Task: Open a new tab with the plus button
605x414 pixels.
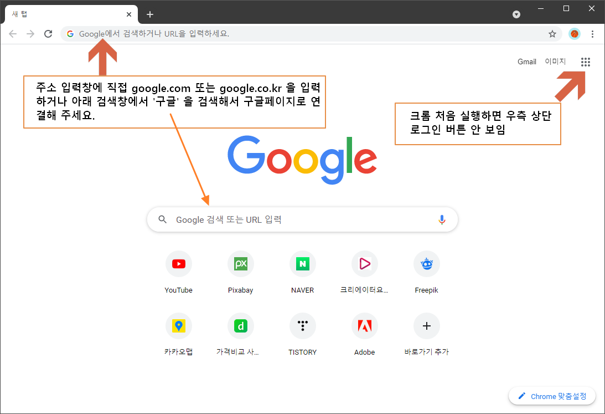Action: click(x=150, y=14)
